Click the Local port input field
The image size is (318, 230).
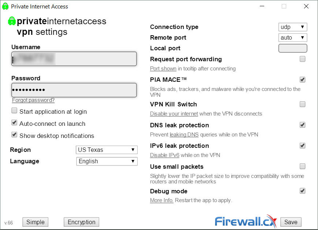(293, 48)
